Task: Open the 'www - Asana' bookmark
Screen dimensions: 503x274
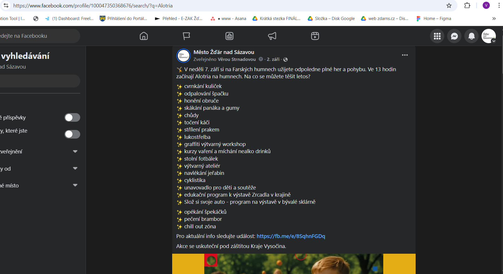Action: [x=229, y=19]
